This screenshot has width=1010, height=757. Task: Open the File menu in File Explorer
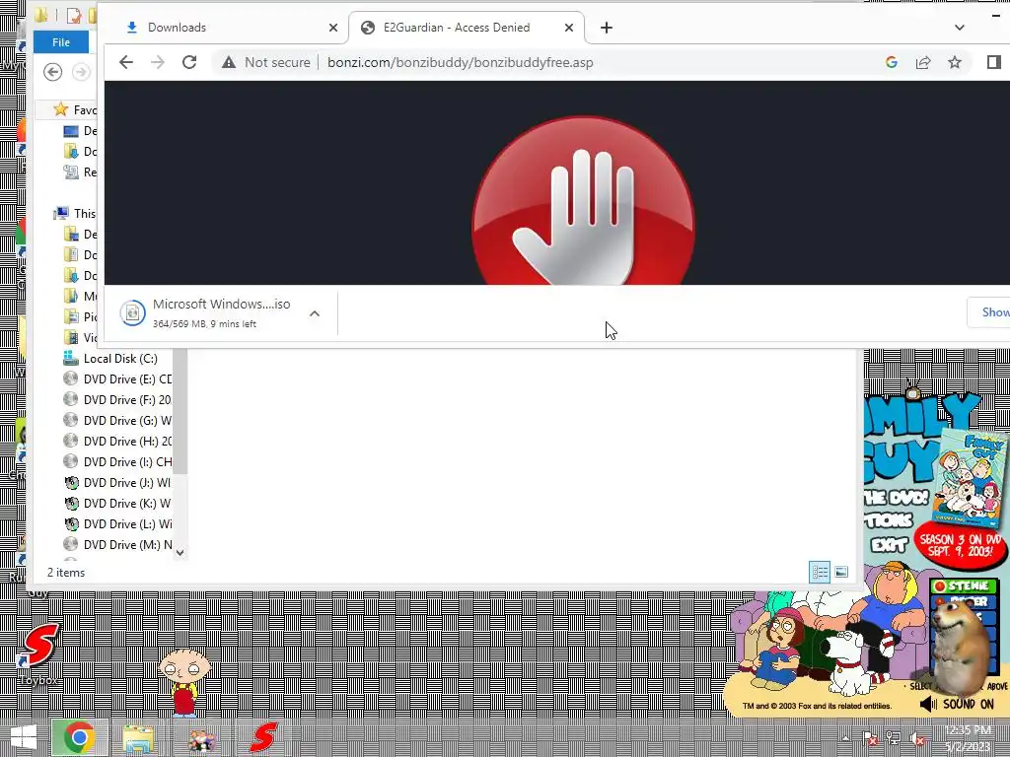(x=61, y=41)
